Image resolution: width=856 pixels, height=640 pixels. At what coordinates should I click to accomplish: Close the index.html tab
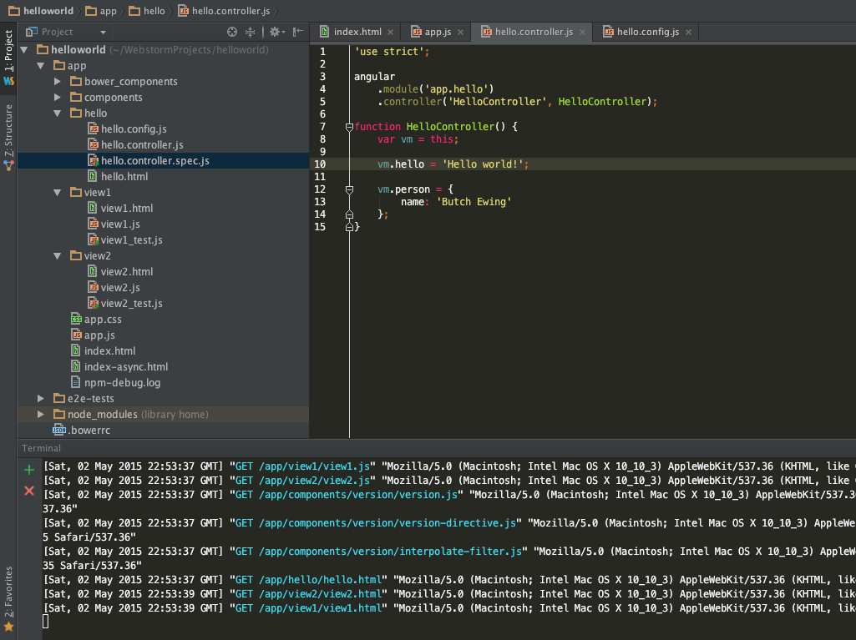[x=390, y=33]
